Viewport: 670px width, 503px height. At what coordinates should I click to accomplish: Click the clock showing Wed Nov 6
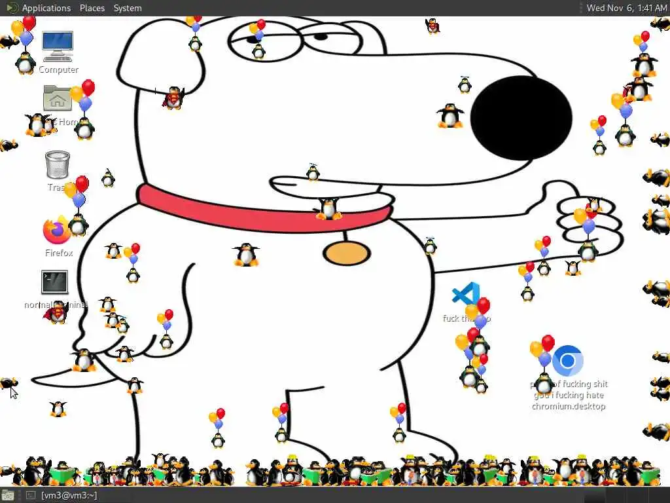click(x=626, y=8)
